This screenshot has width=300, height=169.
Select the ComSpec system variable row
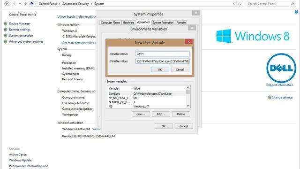(147, 94)
